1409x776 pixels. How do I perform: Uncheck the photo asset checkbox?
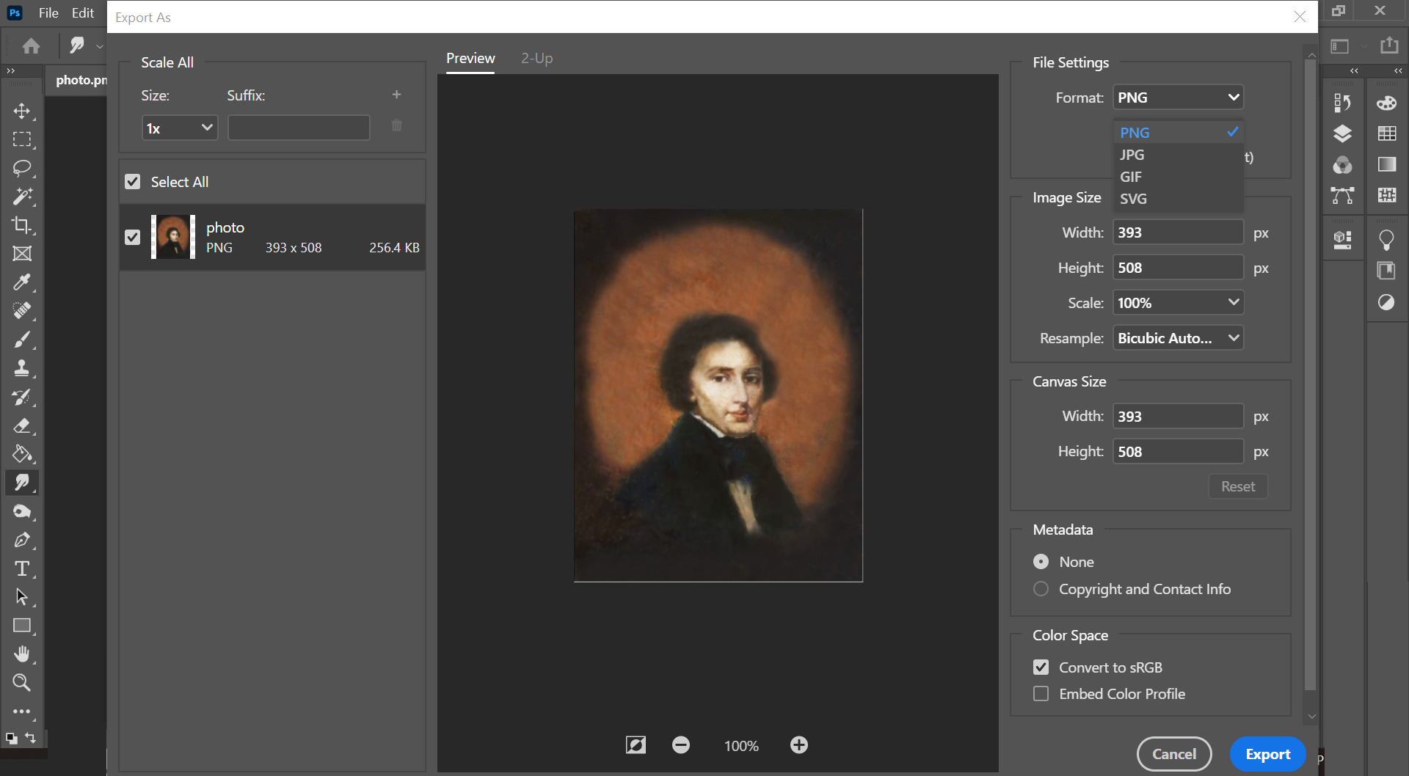[132, 237]
